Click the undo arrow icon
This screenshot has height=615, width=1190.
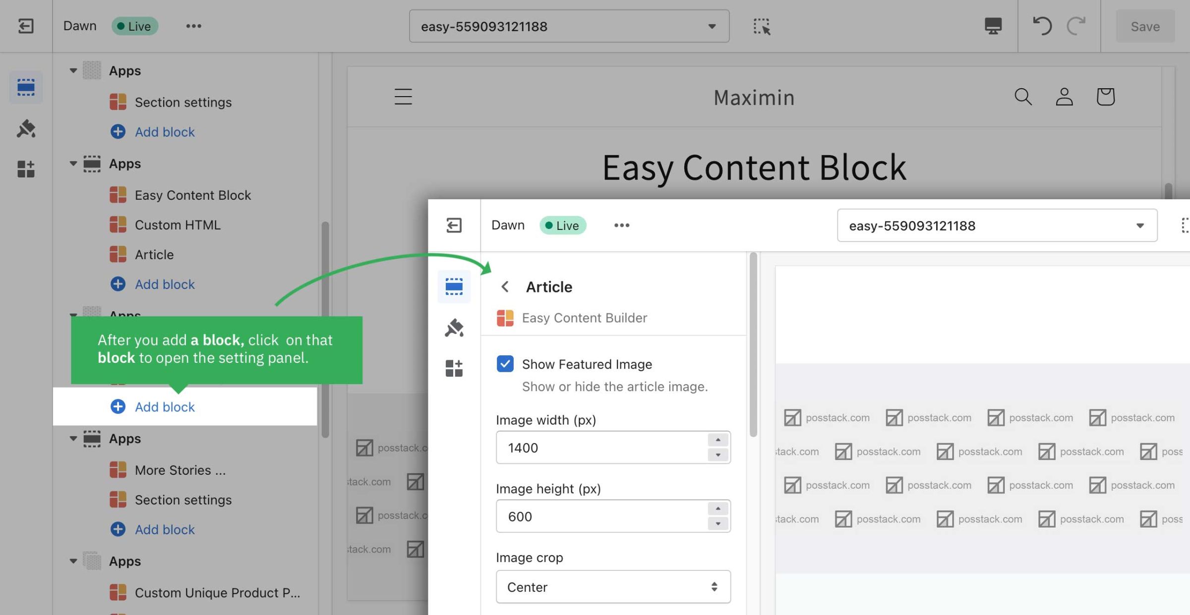[1042, 26]
